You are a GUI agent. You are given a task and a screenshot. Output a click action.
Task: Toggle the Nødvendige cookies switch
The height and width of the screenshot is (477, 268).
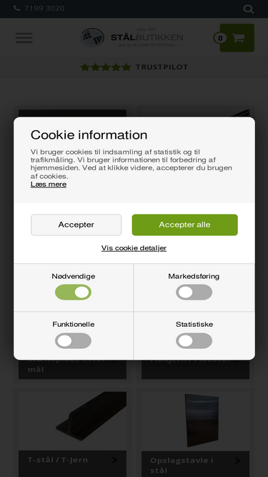(x=73, y=292)
